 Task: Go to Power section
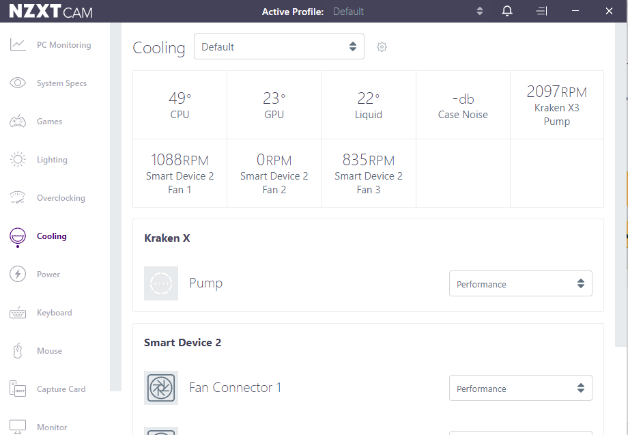pos(48,275)
